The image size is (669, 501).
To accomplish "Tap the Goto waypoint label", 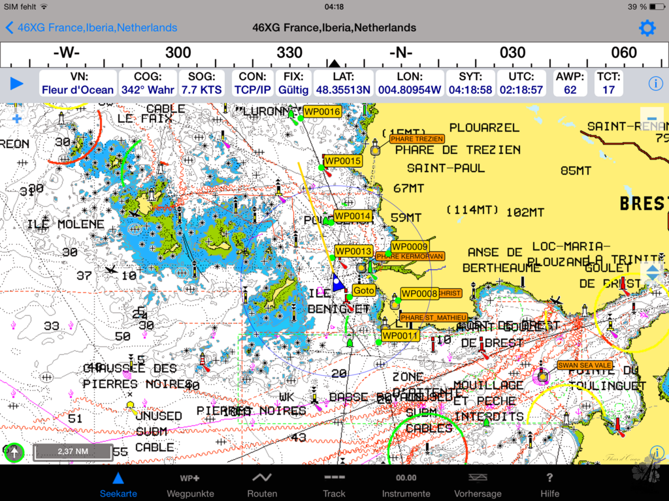I will 363,290.
